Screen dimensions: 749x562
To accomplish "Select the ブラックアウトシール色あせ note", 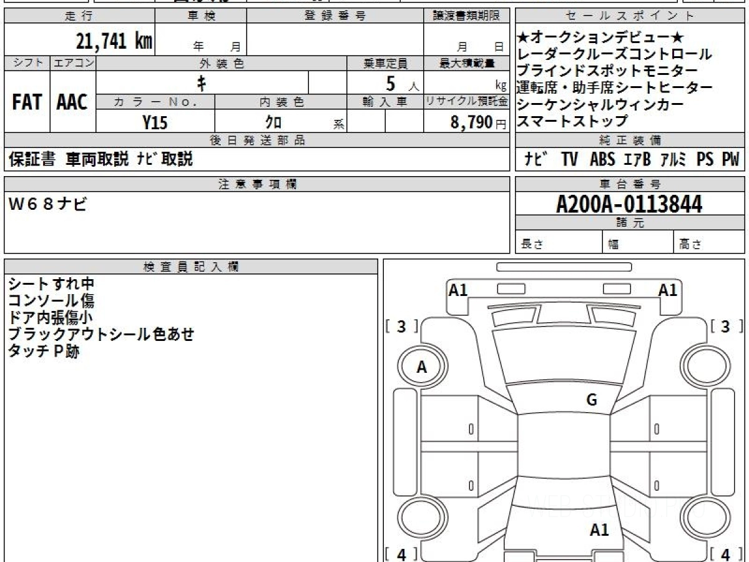I will point(101,335).
